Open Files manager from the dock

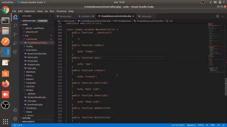click(6, 31)
